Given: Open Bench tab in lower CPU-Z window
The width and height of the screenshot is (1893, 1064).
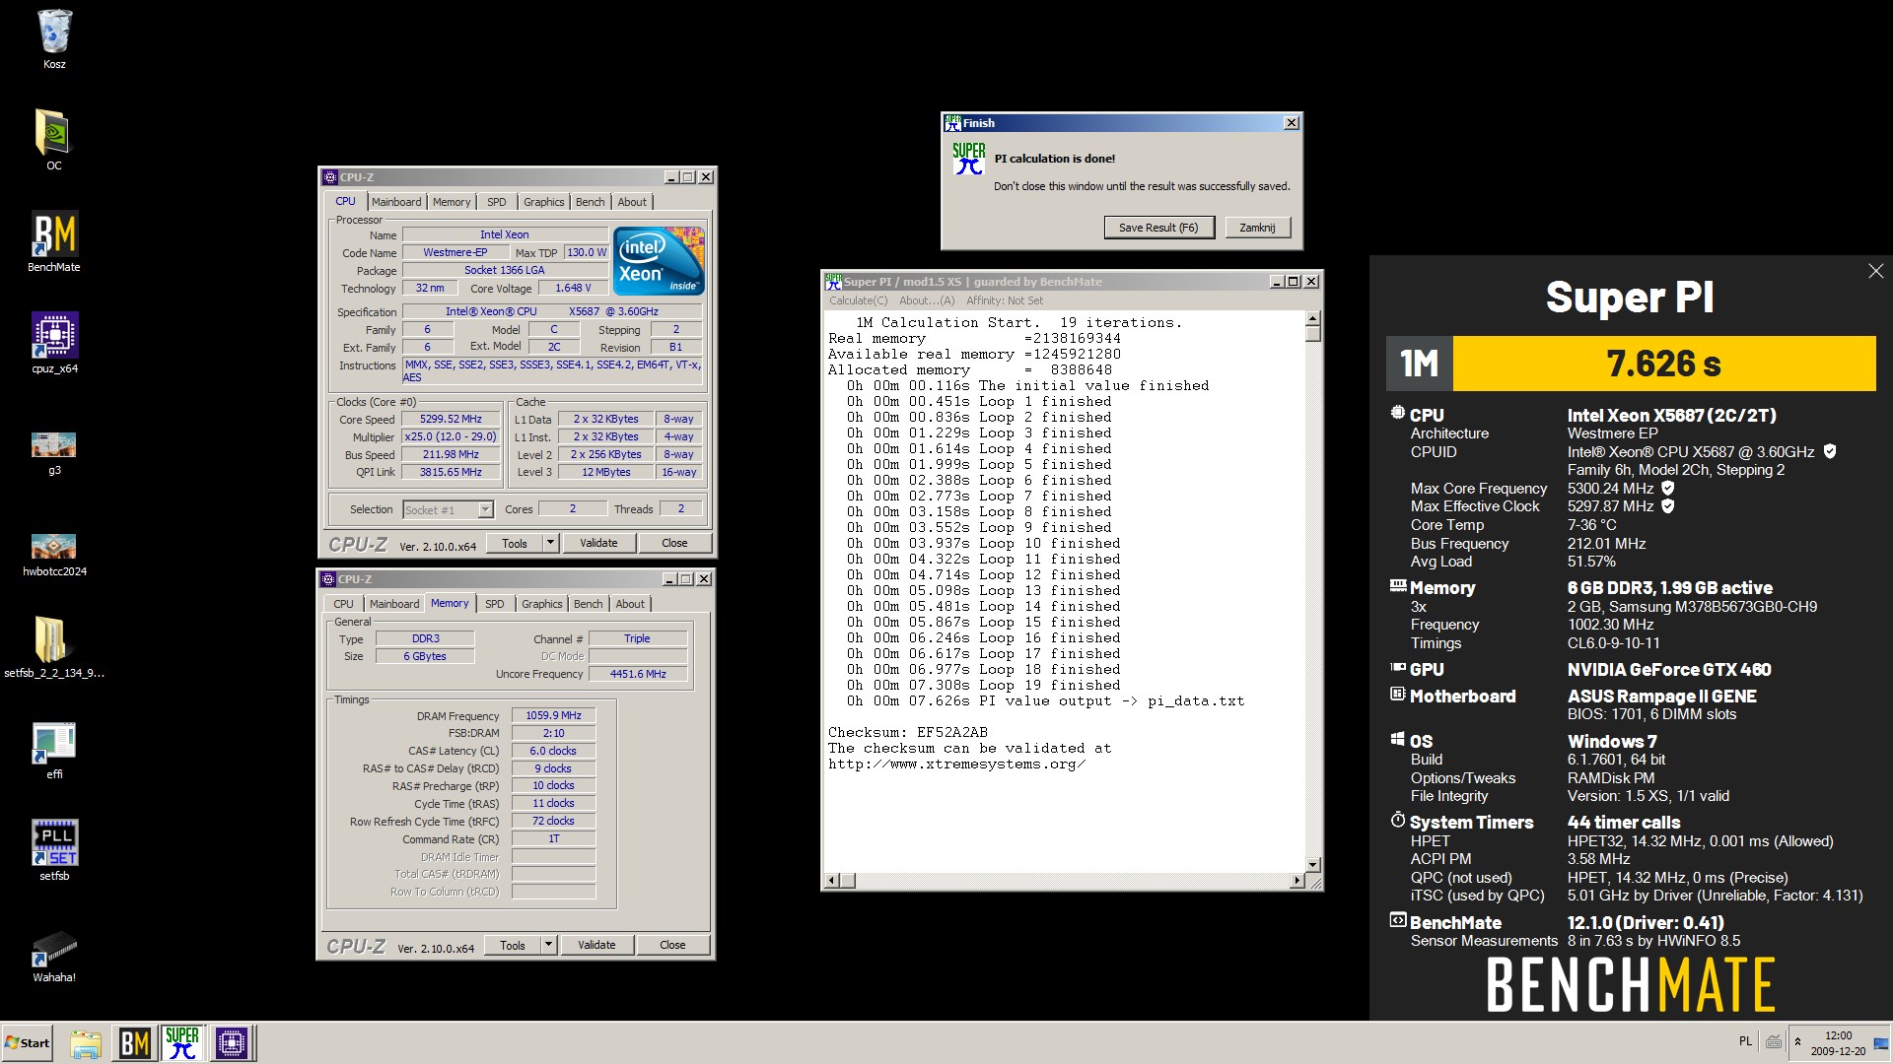Looking at the screenshot, I should 589,604.
